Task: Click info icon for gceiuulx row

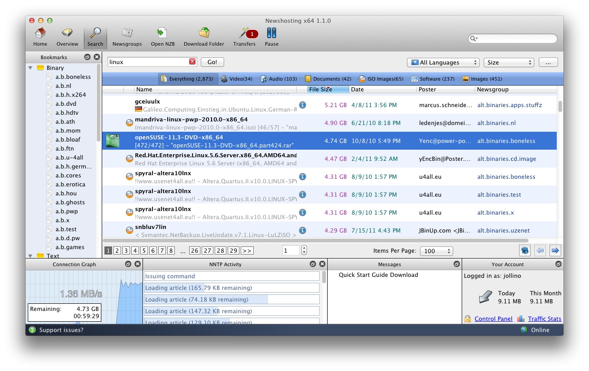Action: (303, 105)
